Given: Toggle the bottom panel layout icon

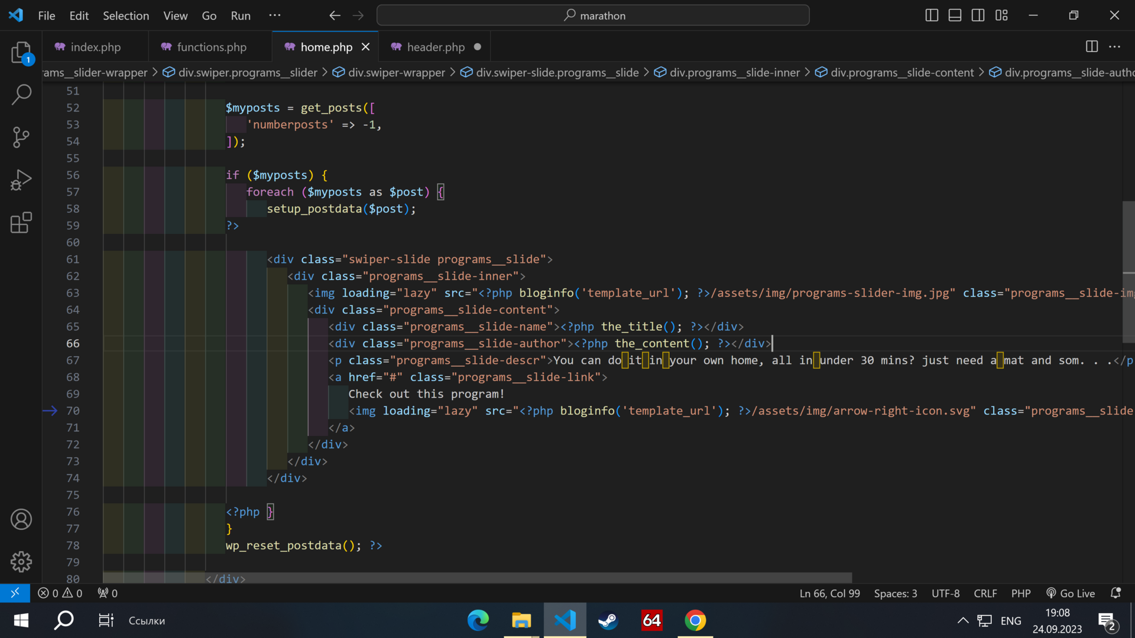Looking at the screenshot, I should [x=955, y=15].
